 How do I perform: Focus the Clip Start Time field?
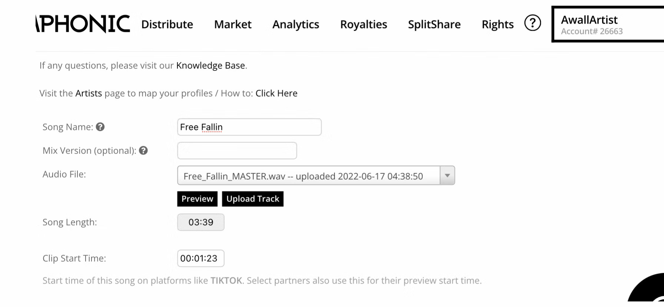pyautogui.click(x=200, y=258)
